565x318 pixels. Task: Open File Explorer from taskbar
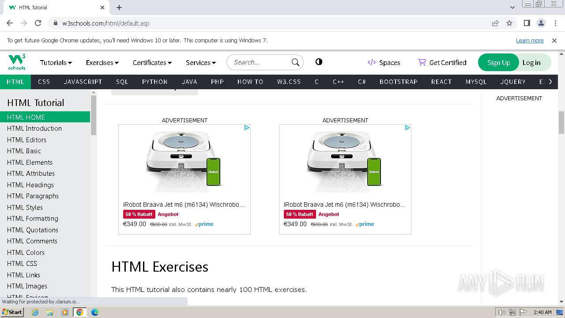[x=50, y=312]
